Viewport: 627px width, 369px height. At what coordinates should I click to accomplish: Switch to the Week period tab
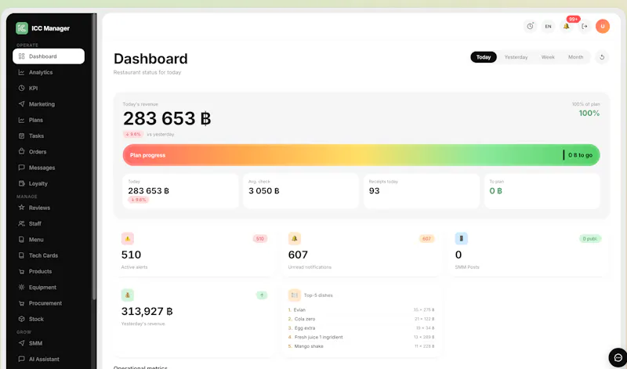pyautogui.click(x=548, y=57)
